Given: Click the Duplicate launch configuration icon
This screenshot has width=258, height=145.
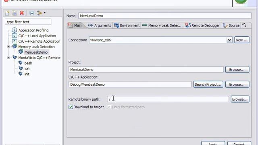Looking at the screenshot, I should tap(15, 13).
